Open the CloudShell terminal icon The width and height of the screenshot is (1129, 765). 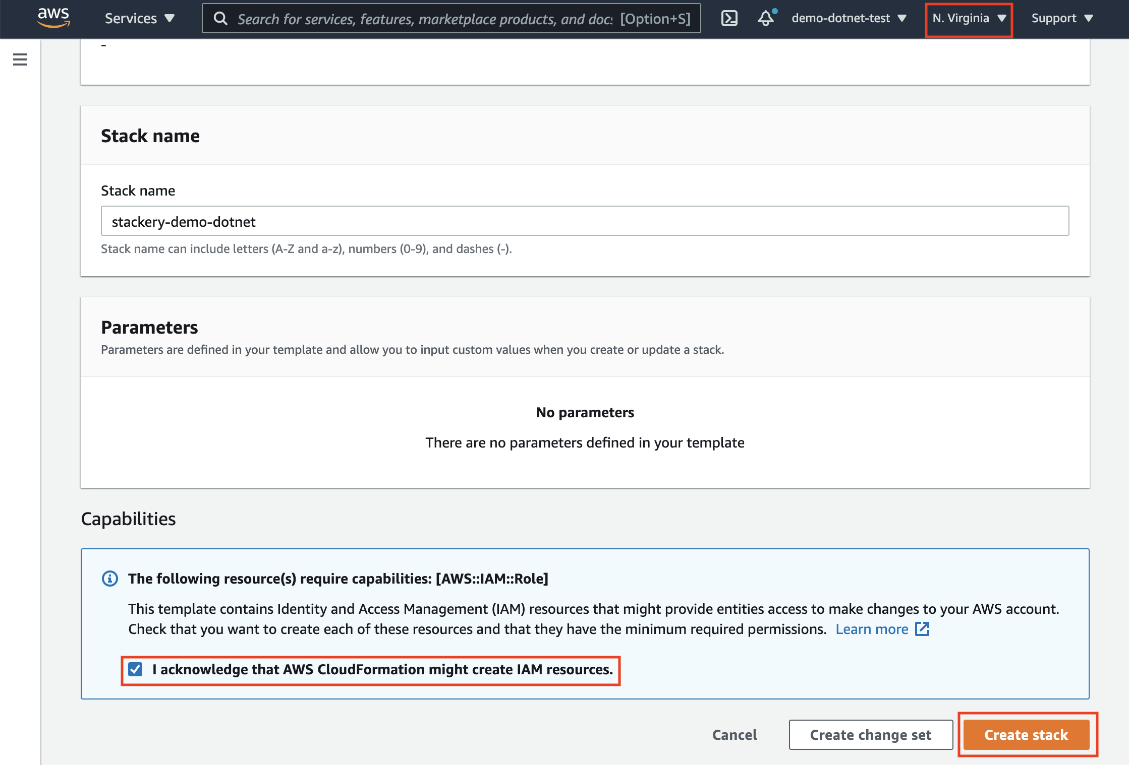coord(729,19)
